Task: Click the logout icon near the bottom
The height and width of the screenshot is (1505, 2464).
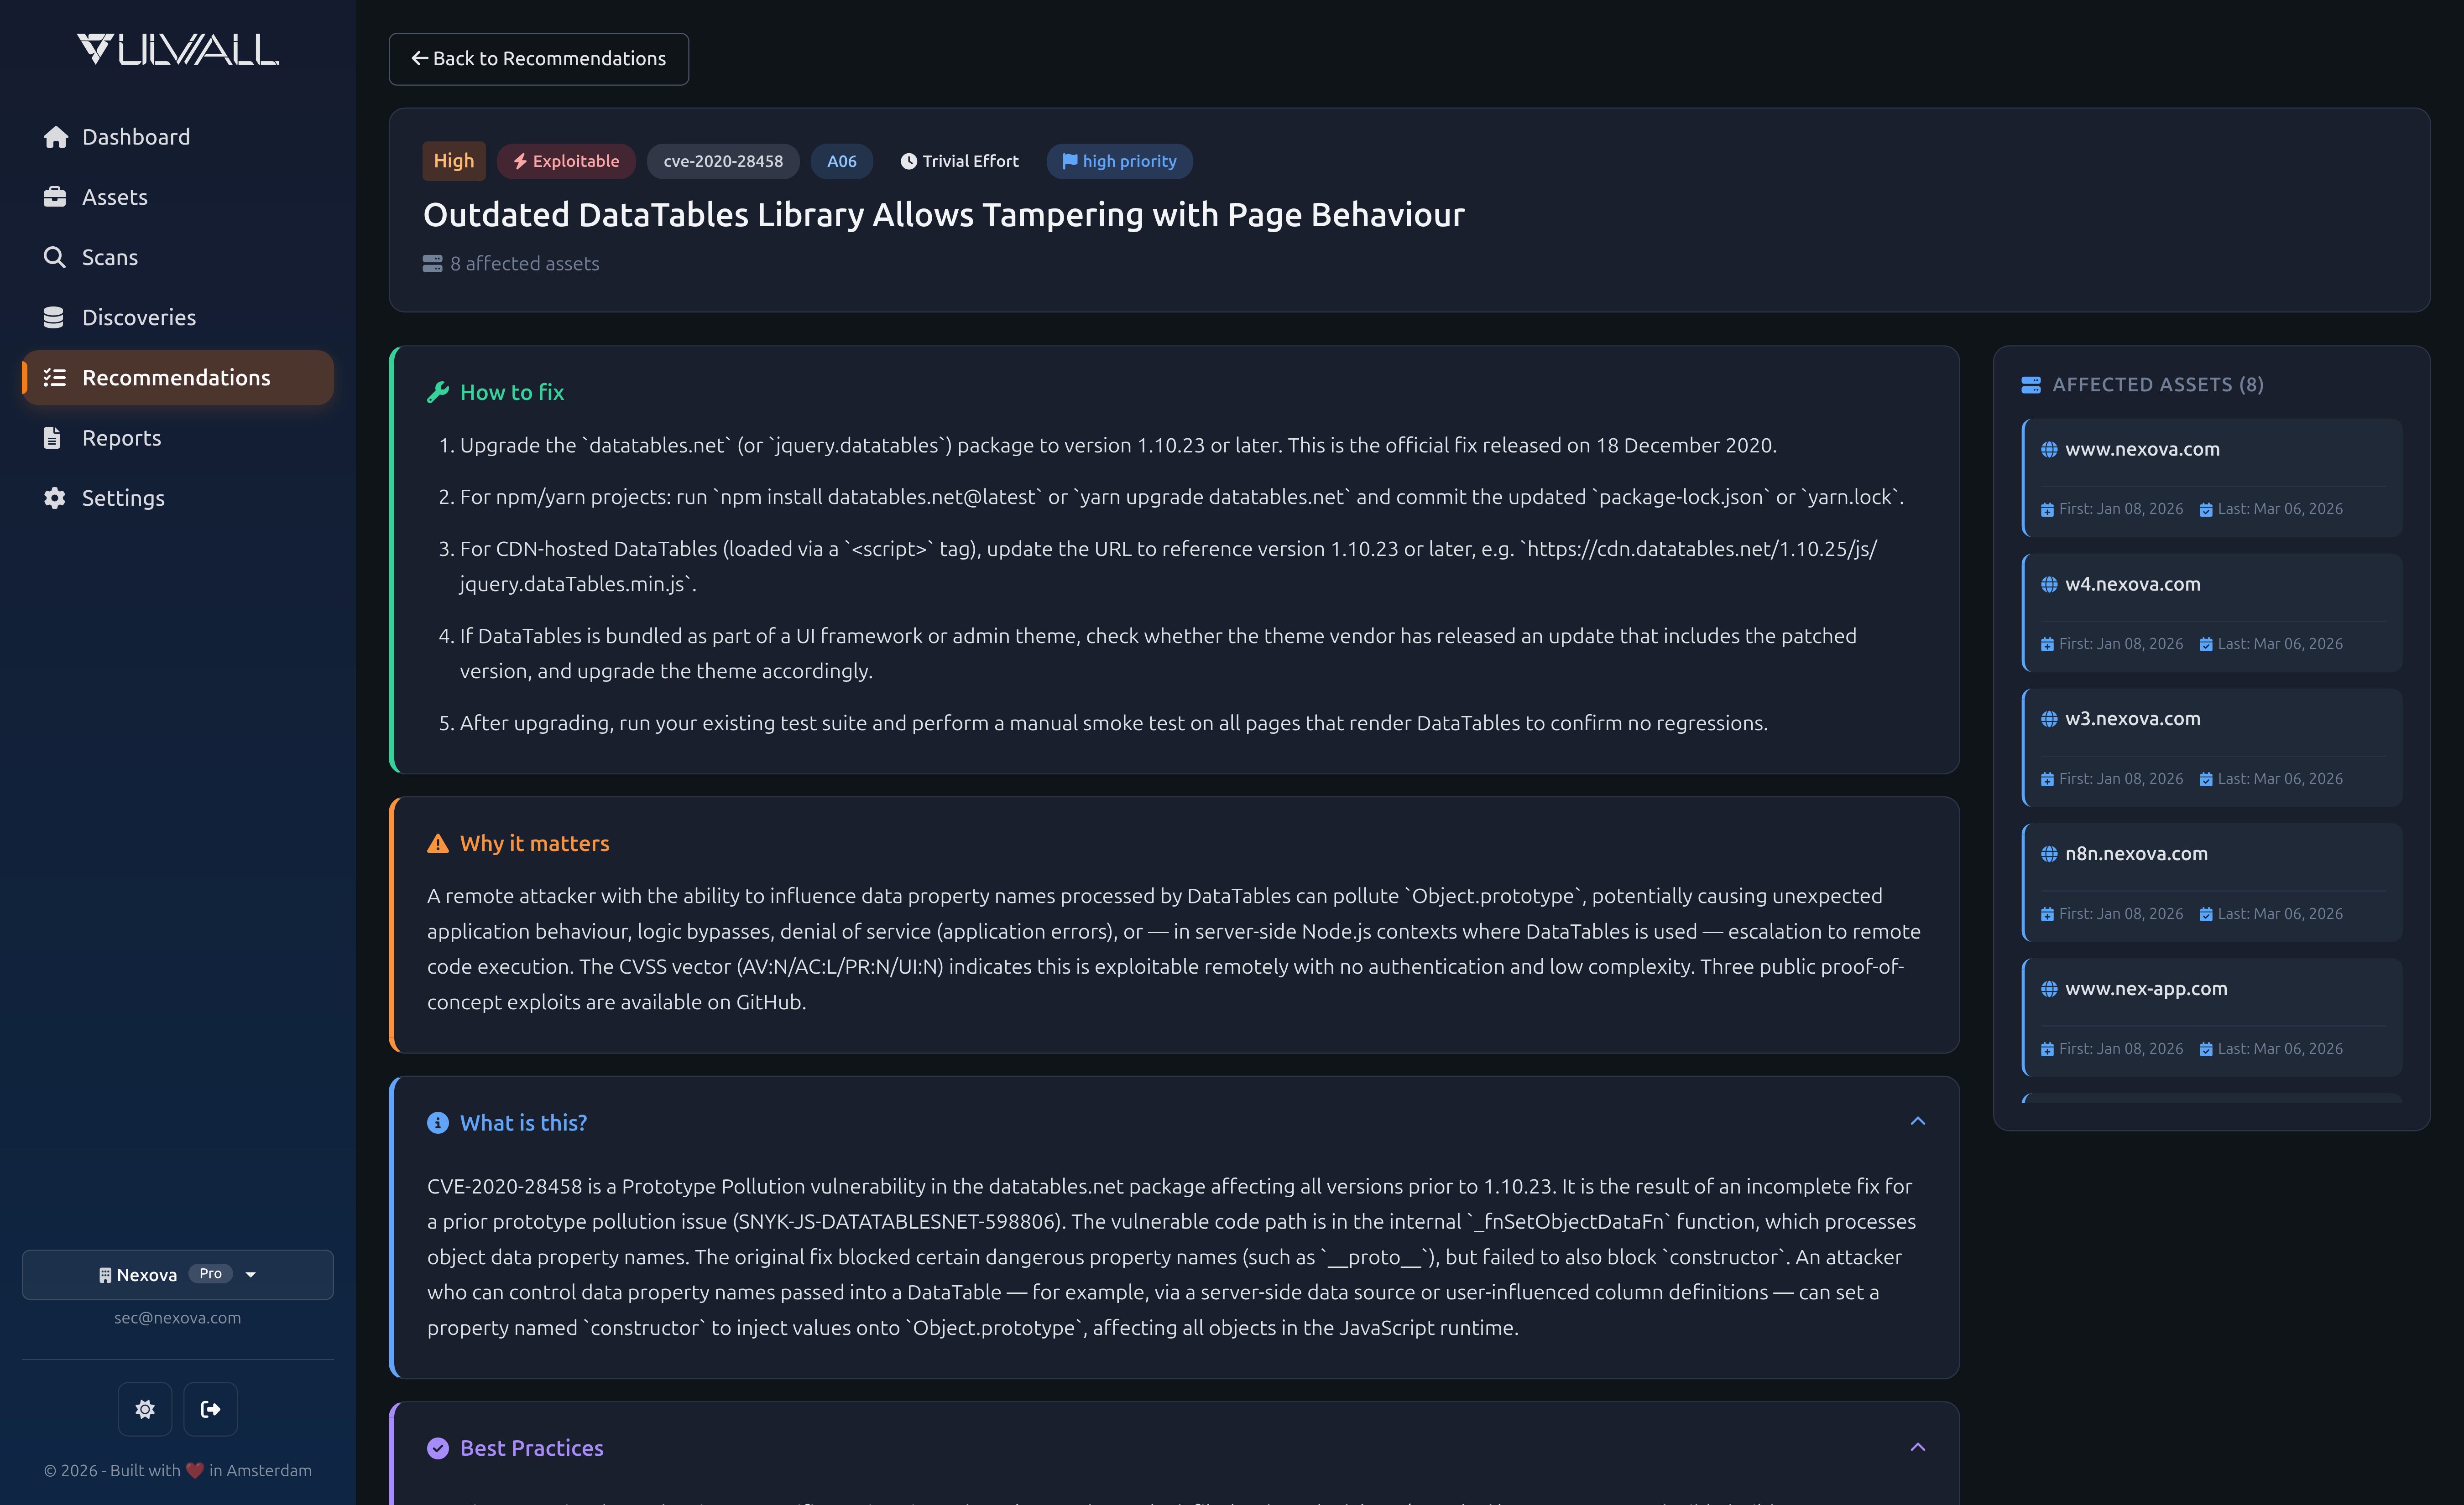Action: [210, 1409]
